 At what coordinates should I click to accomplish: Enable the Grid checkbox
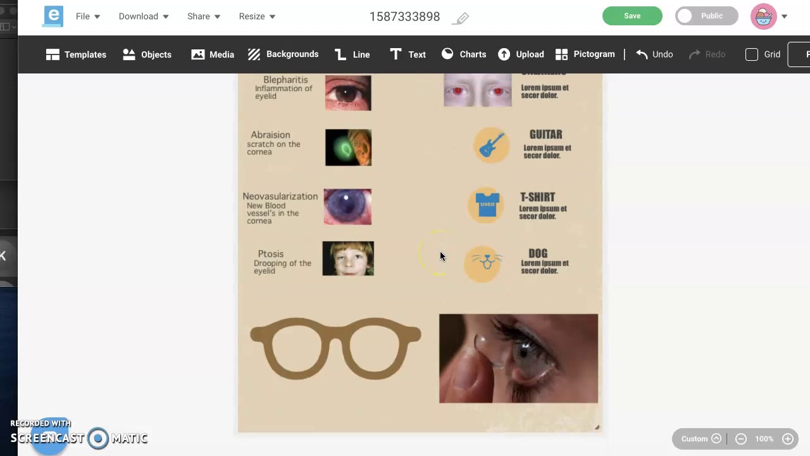pos(752,54)
